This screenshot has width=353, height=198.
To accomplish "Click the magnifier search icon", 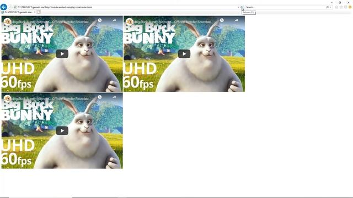I will (x=327, y=7).
